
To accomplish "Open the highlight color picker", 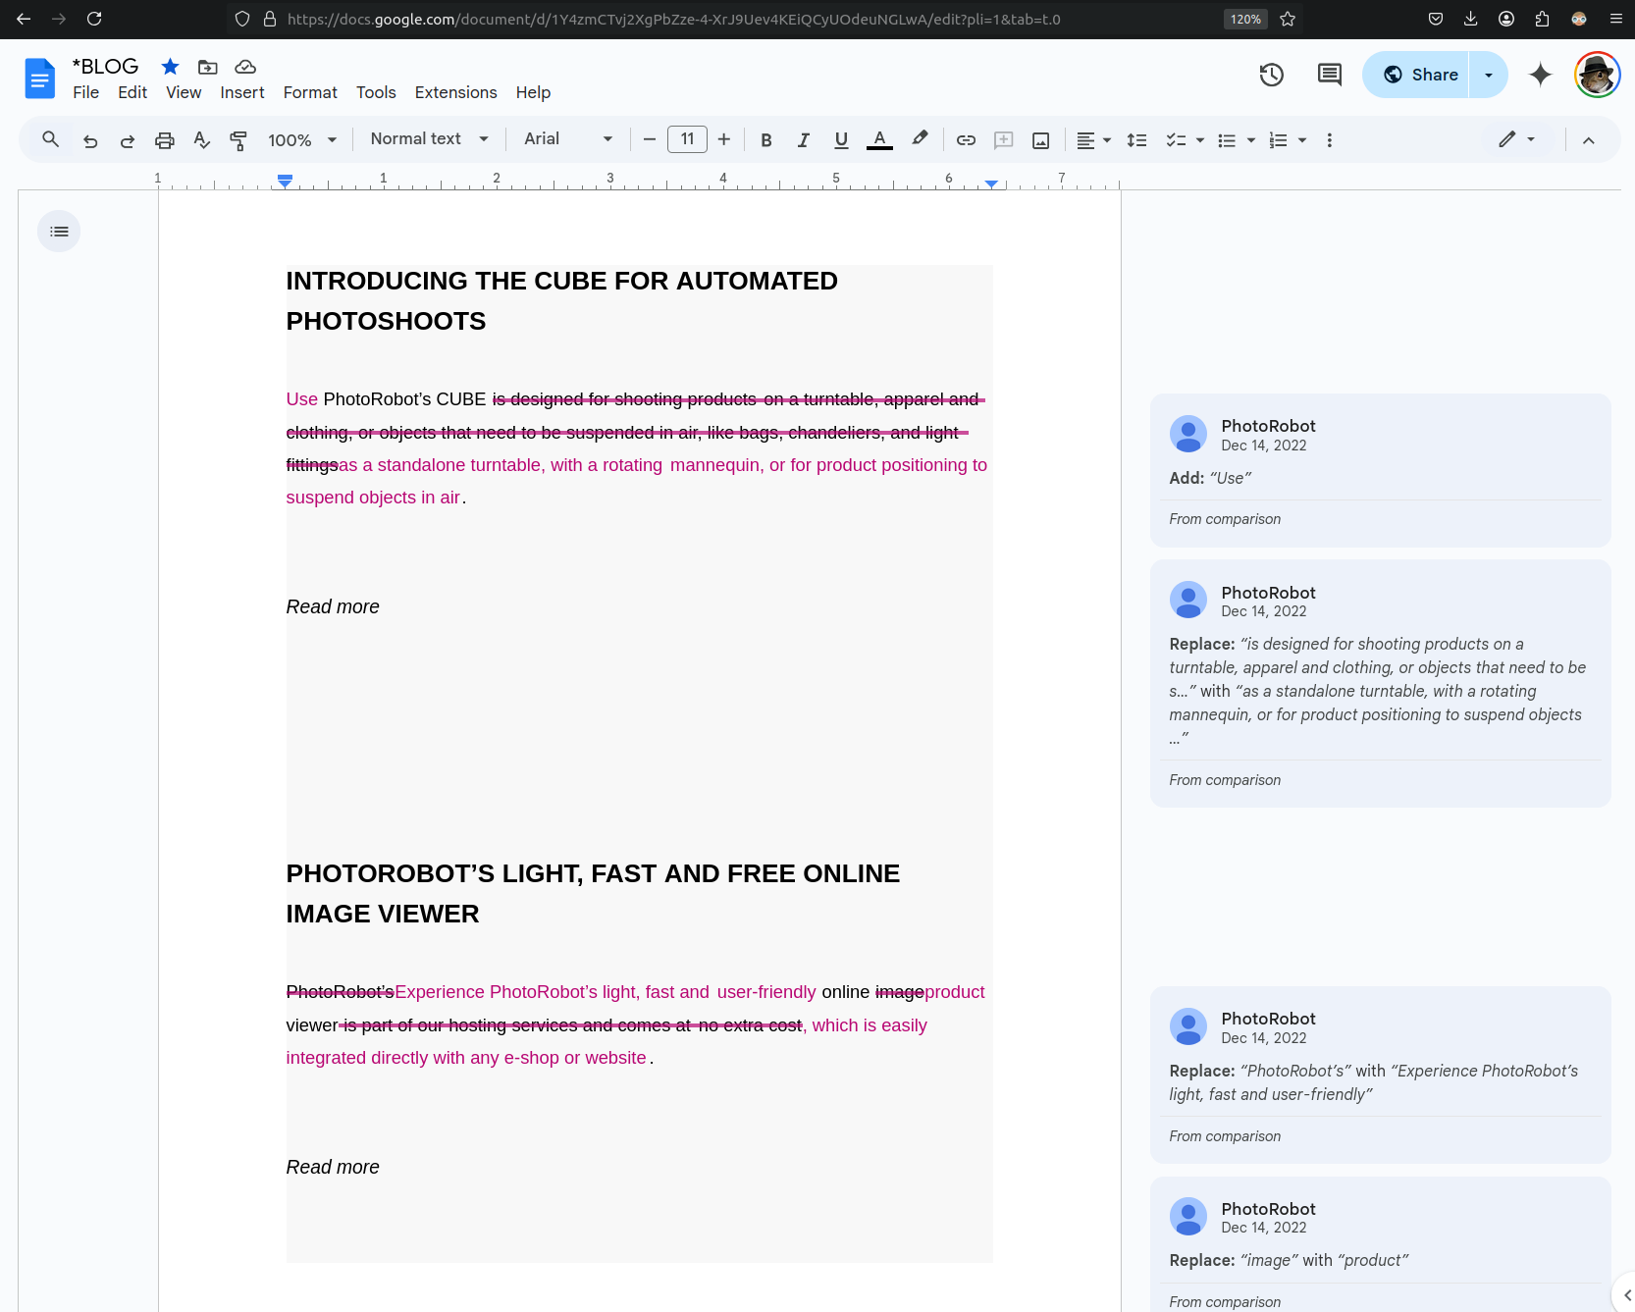I will click(920, 140).
